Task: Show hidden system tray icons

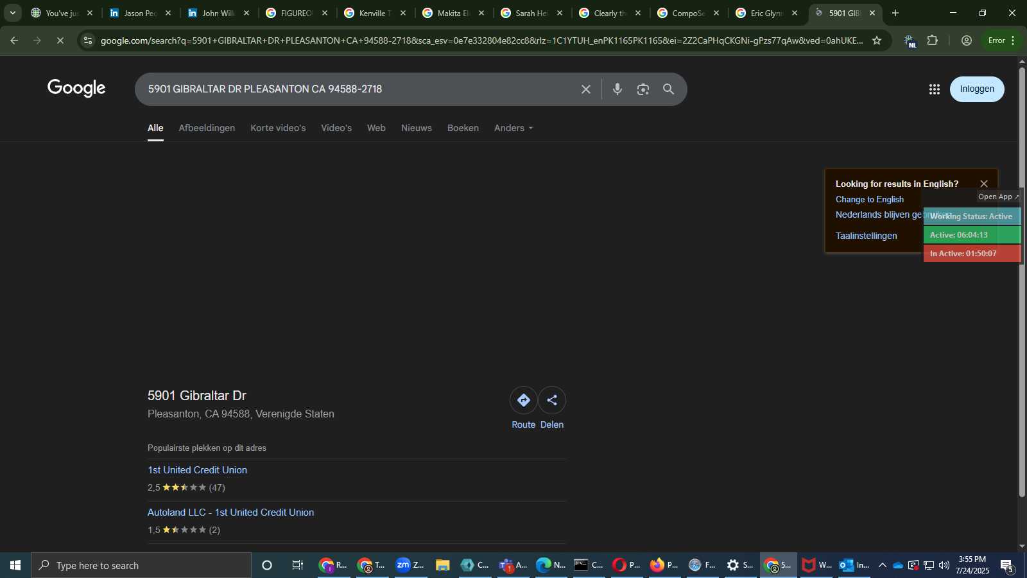Action: (x=883, y=565)
